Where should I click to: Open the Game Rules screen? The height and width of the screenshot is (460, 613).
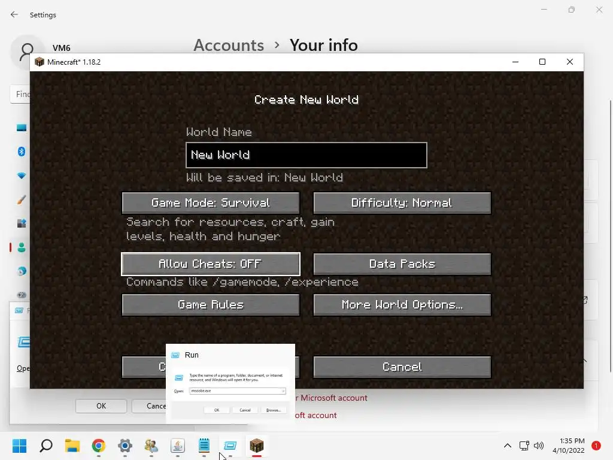click(211, 305)
